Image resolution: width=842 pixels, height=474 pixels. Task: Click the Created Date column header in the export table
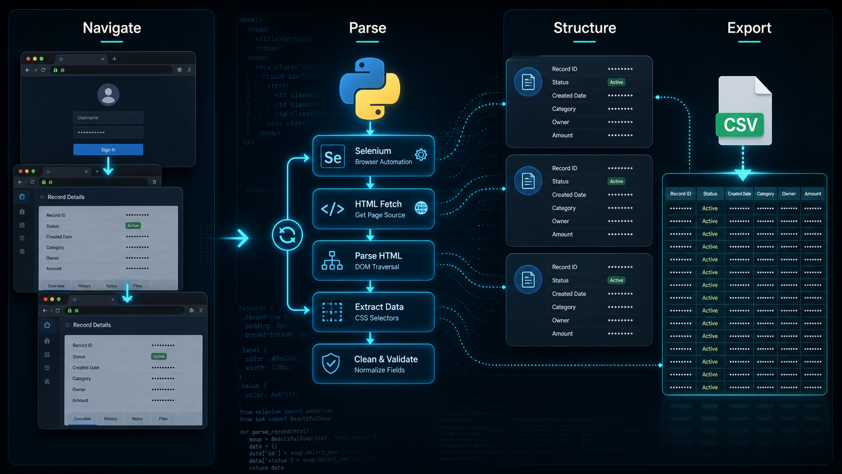pyautogui.click(x=739, y=194)
